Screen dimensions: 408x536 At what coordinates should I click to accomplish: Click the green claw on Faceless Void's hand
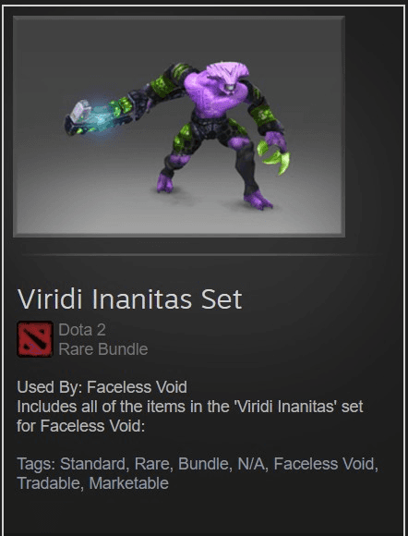coord(274,156)
